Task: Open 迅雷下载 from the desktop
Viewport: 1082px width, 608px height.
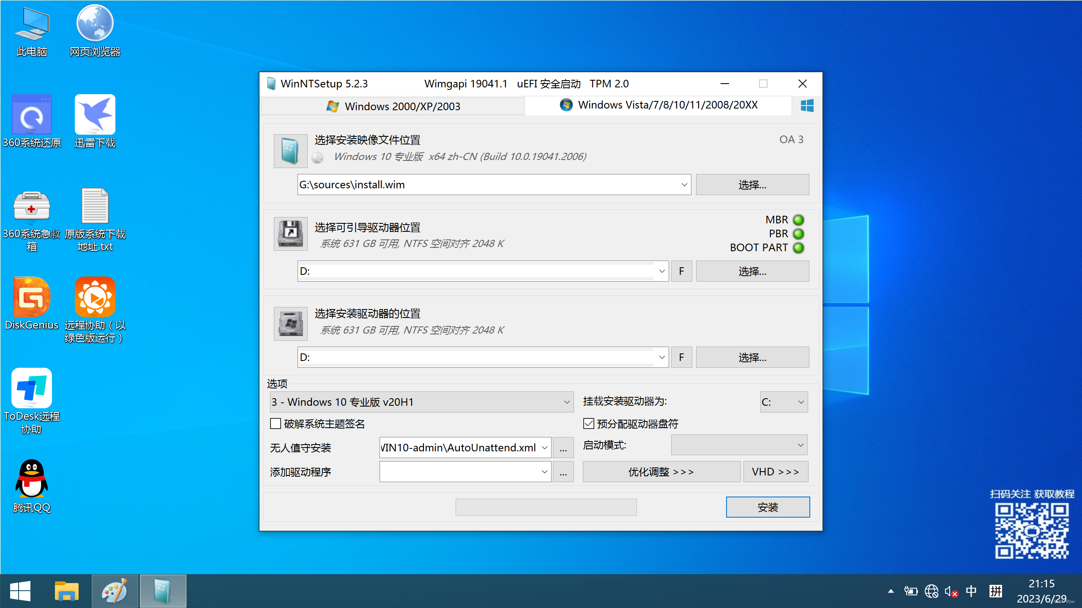Action: (x=94, y=114)
